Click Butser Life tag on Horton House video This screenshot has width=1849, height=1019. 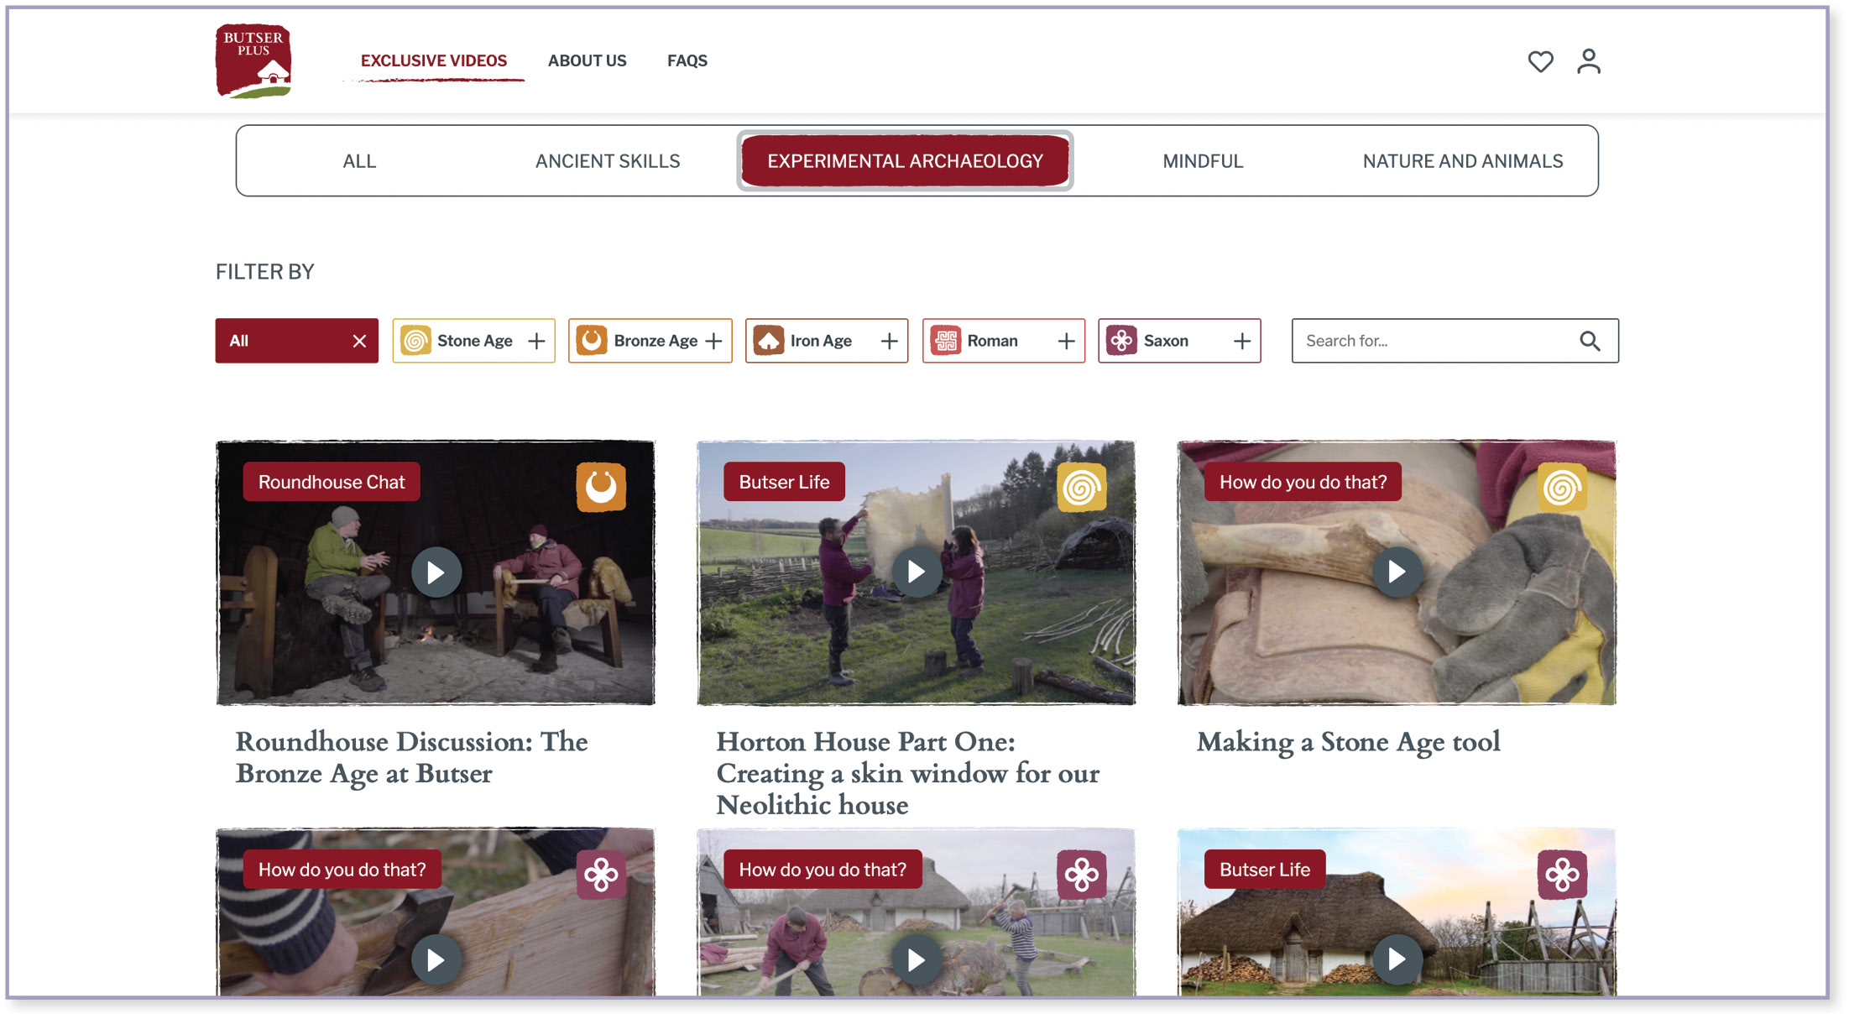pyautogui.click(x=784, y=482)
